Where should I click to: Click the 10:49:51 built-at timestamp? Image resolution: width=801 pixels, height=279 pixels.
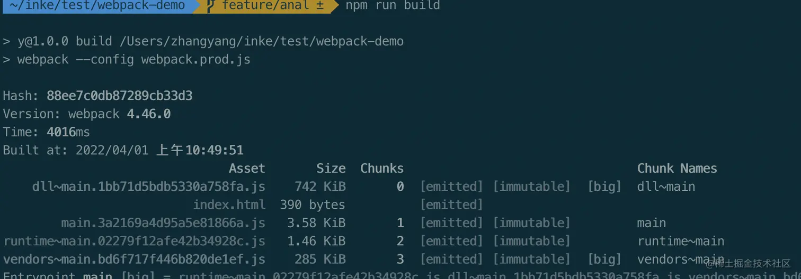click(214, 150)
